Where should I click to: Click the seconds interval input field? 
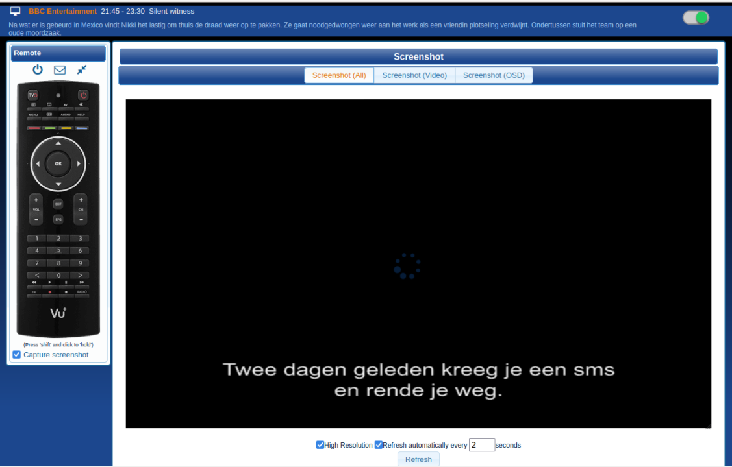[x=481, y=445]
